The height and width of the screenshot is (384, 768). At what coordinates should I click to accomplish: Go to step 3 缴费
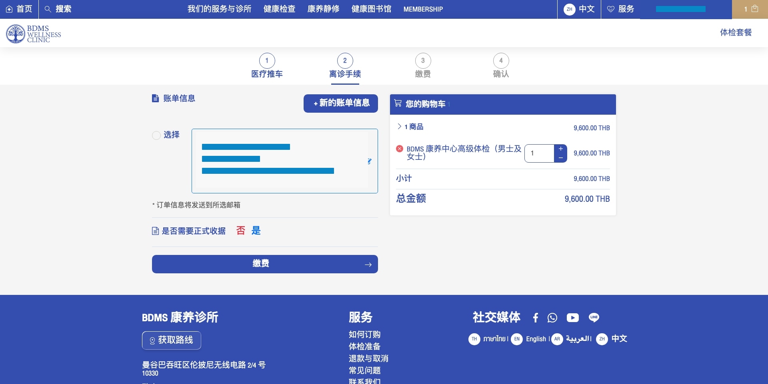423,66
